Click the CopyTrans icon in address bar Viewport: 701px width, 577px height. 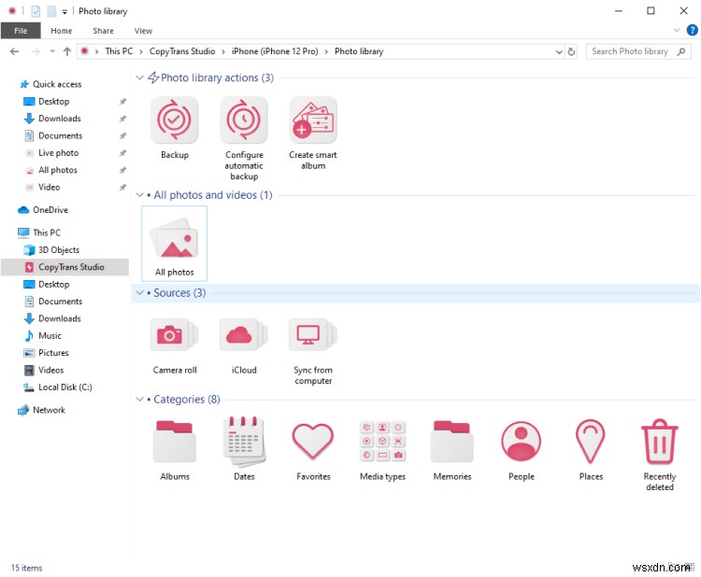(x=84, y=51)
